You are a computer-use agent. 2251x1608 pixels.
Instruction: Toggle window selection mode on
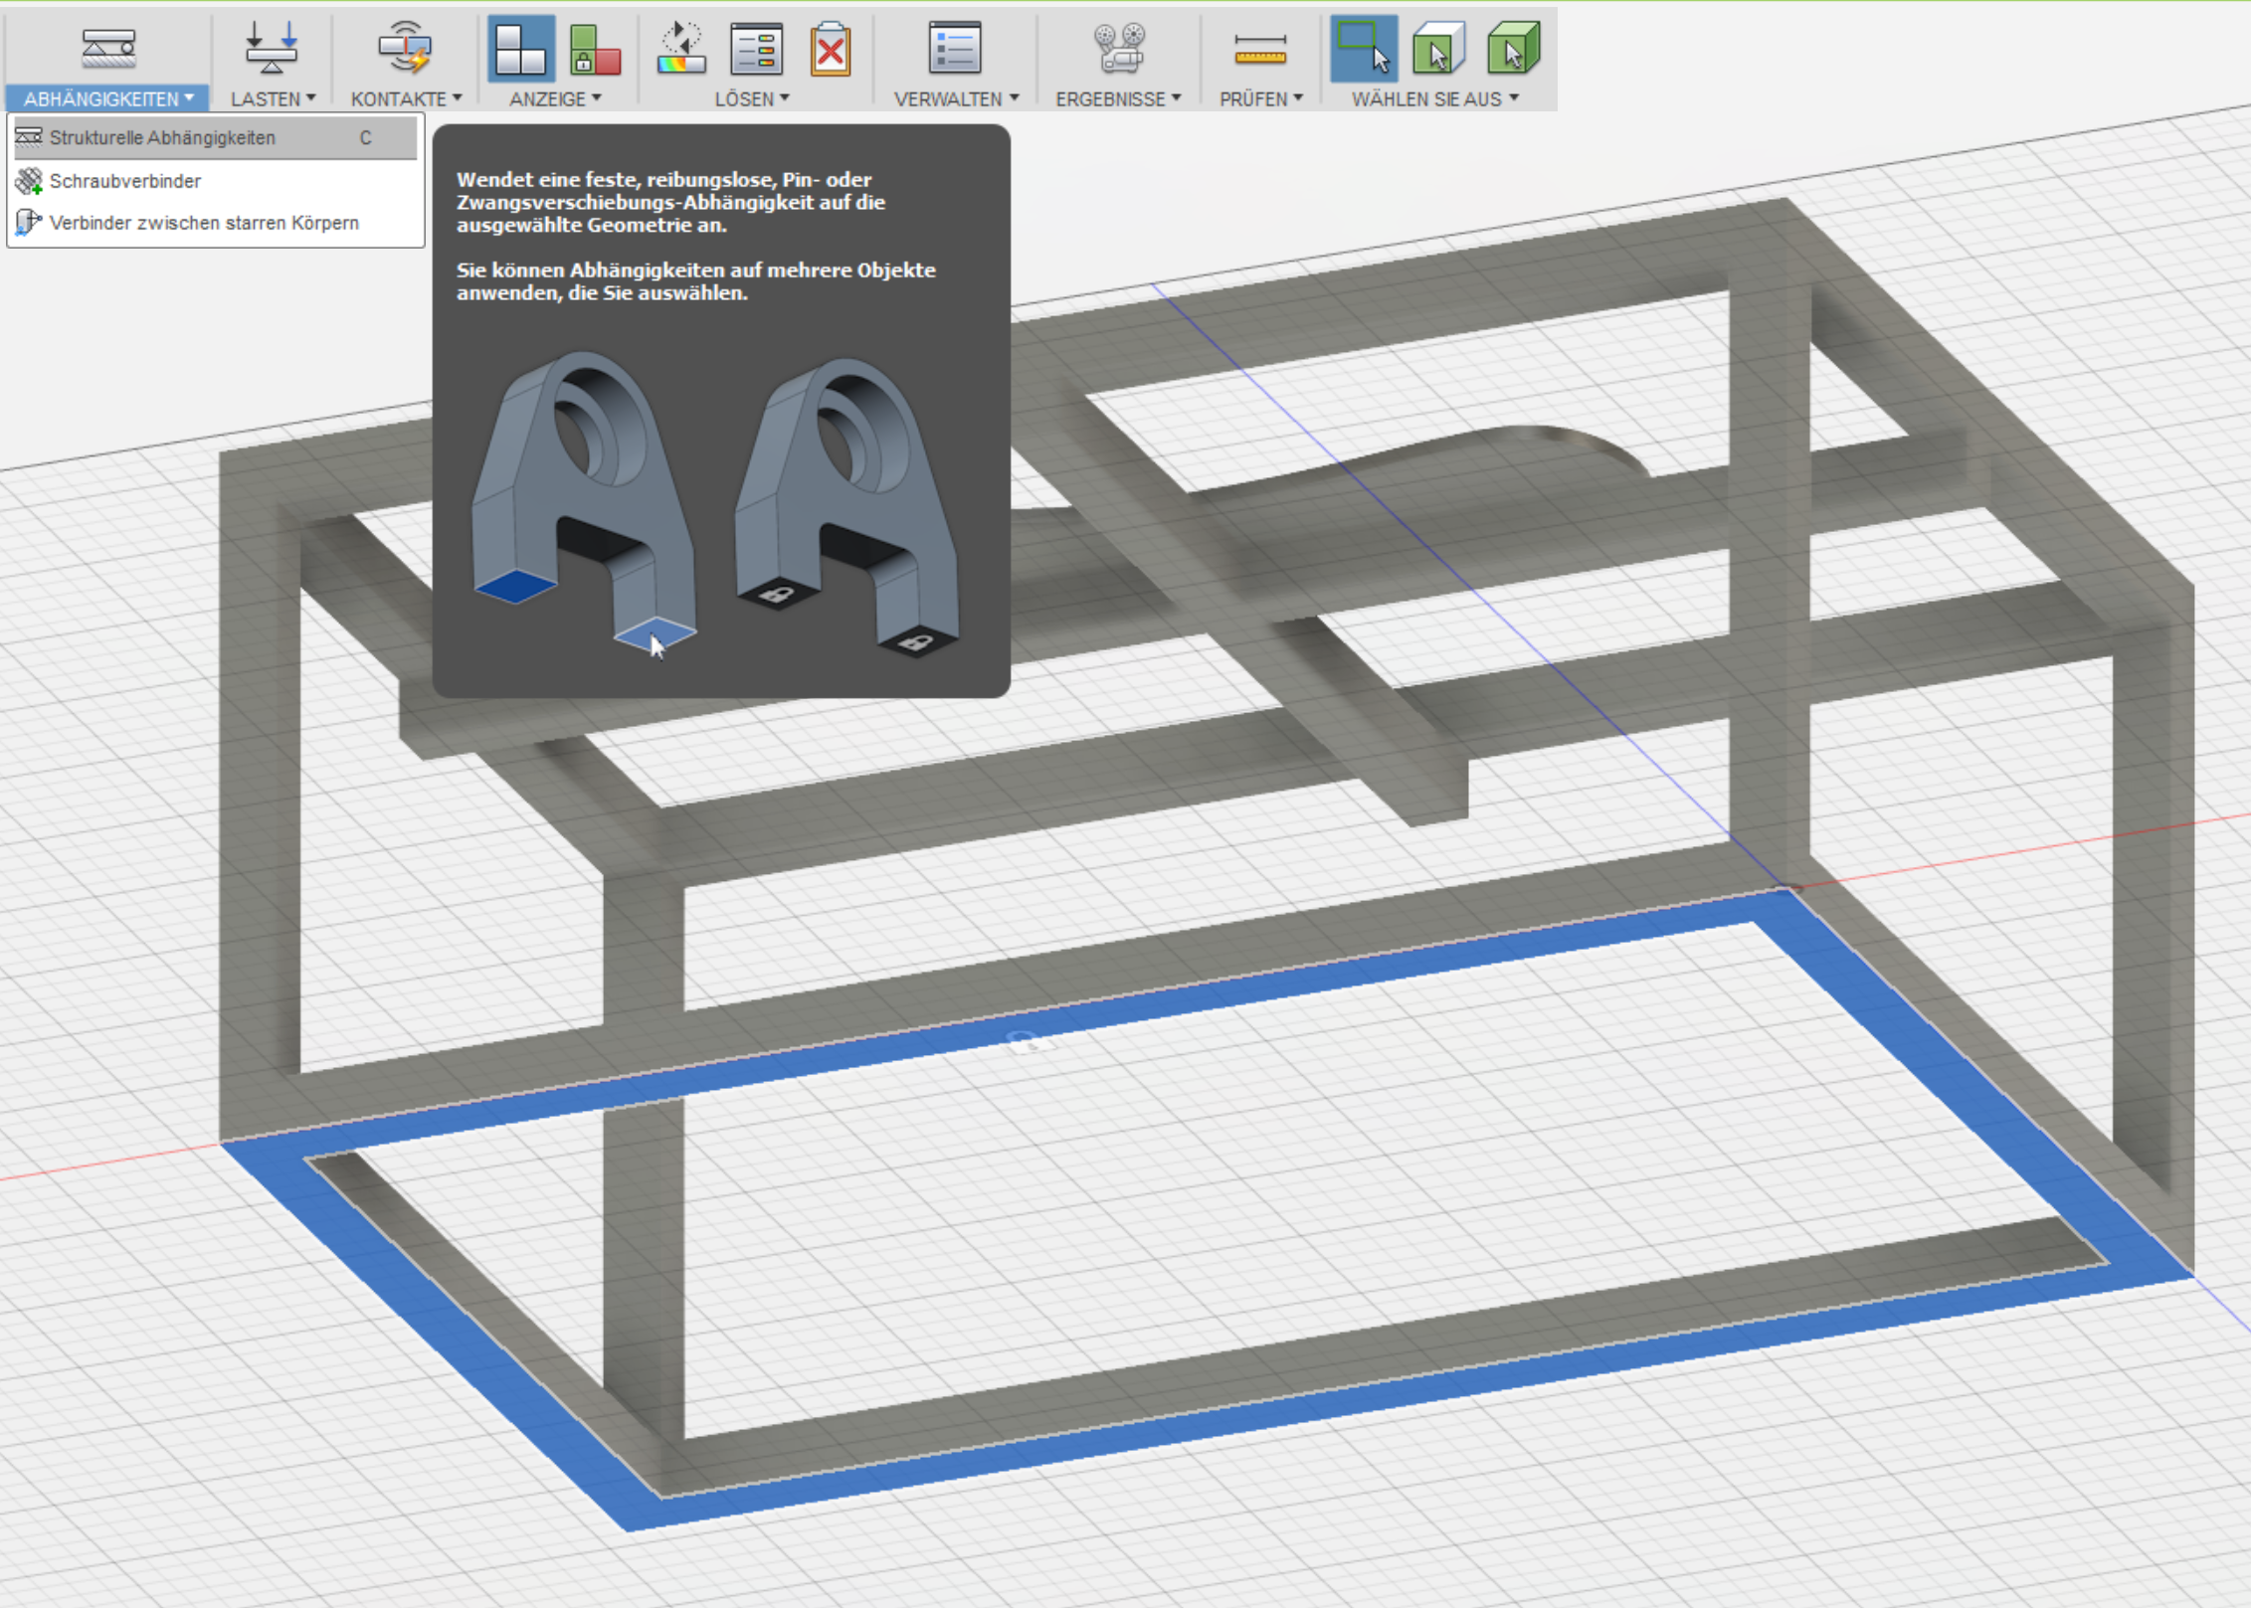point(1364,47)
